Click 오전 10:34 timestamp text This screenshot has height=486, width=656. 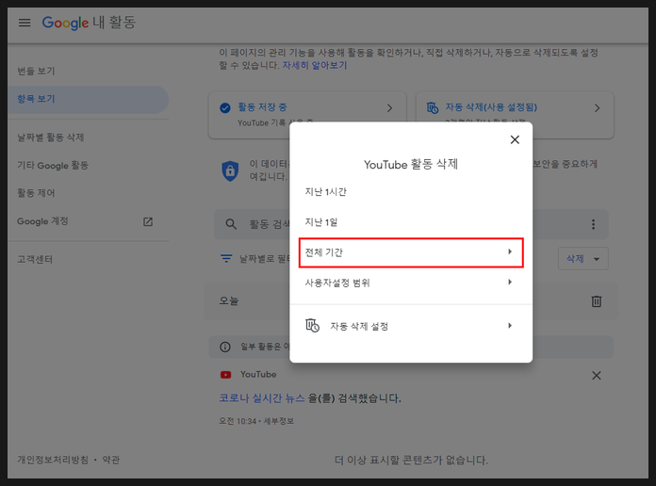(x=238, y=421)
